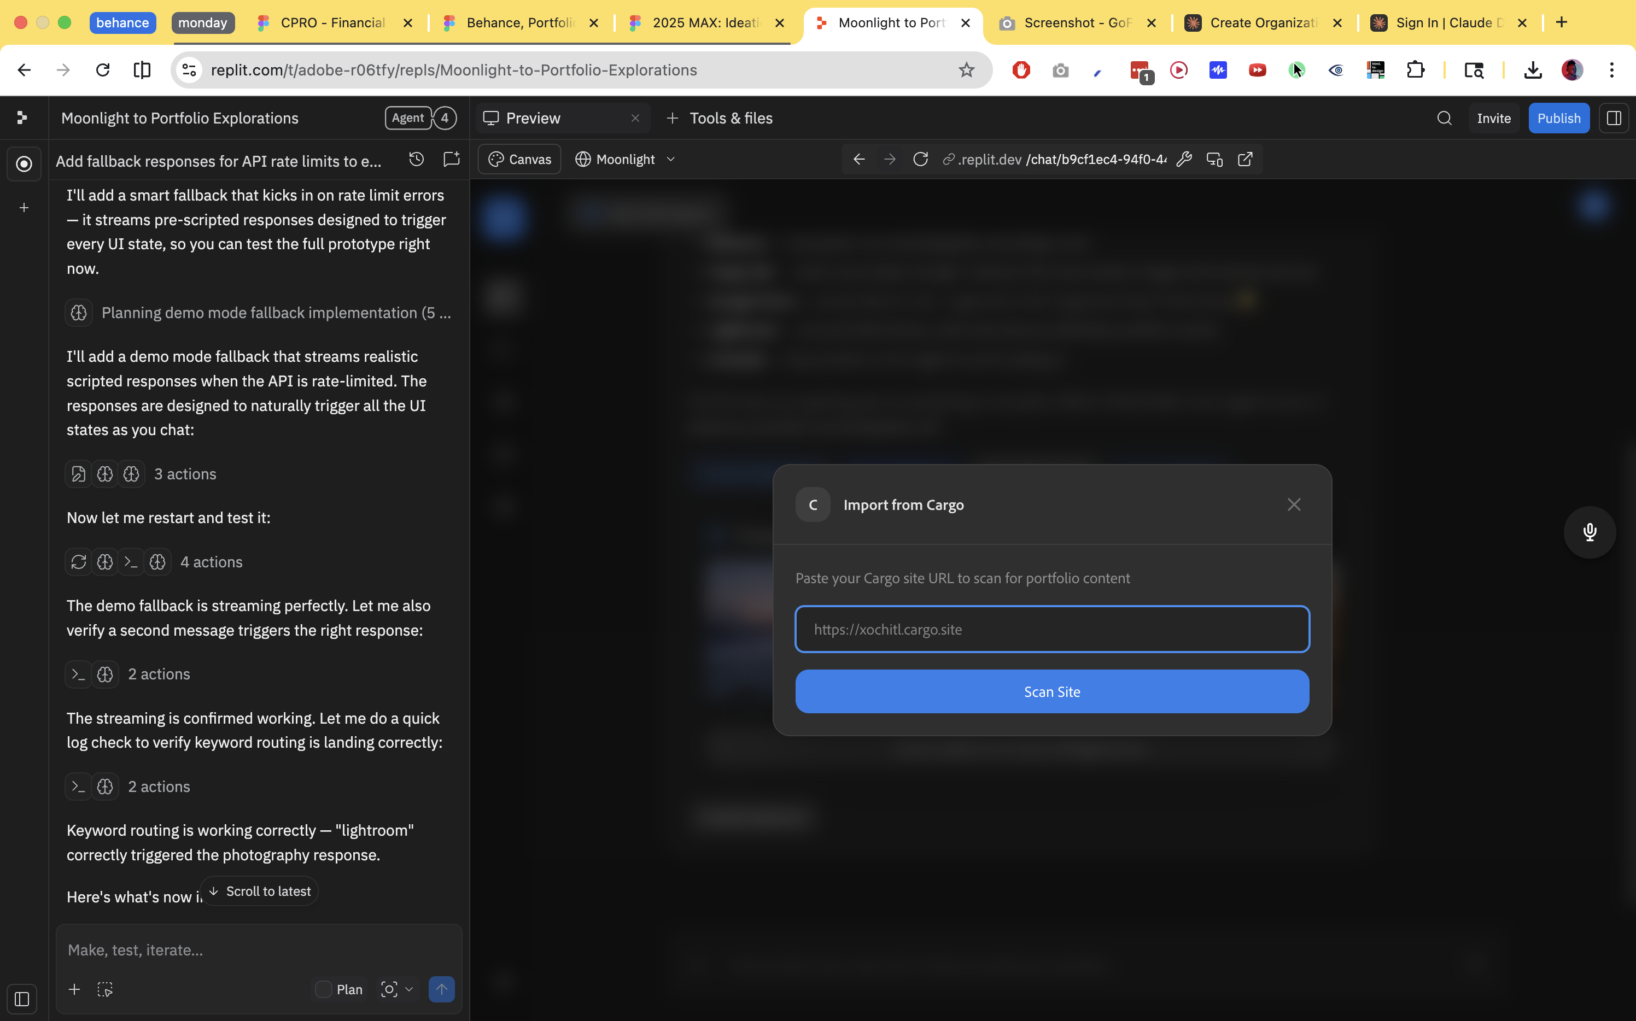The image size is (1636, 1021).
Task: Toggle responsive device preview icon
Action: point(1214,160)
